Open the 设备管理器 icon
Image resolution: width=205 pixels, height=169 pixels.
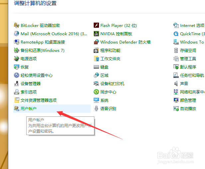(x=17, y=84)
